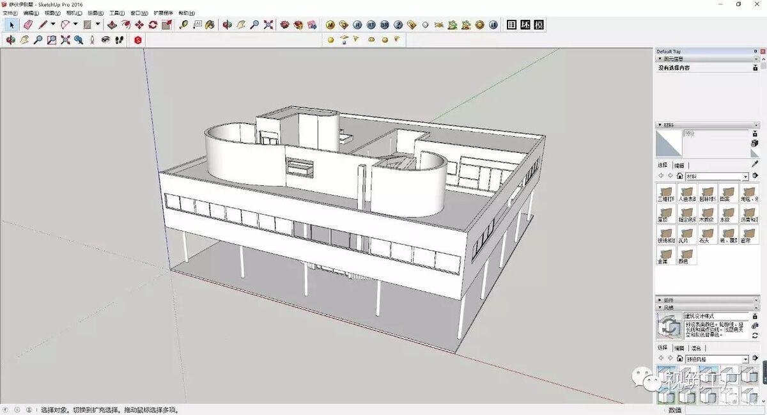Open the 3D Warehouse icon
The image size is (767, 415).
click(x=285, y=25)
